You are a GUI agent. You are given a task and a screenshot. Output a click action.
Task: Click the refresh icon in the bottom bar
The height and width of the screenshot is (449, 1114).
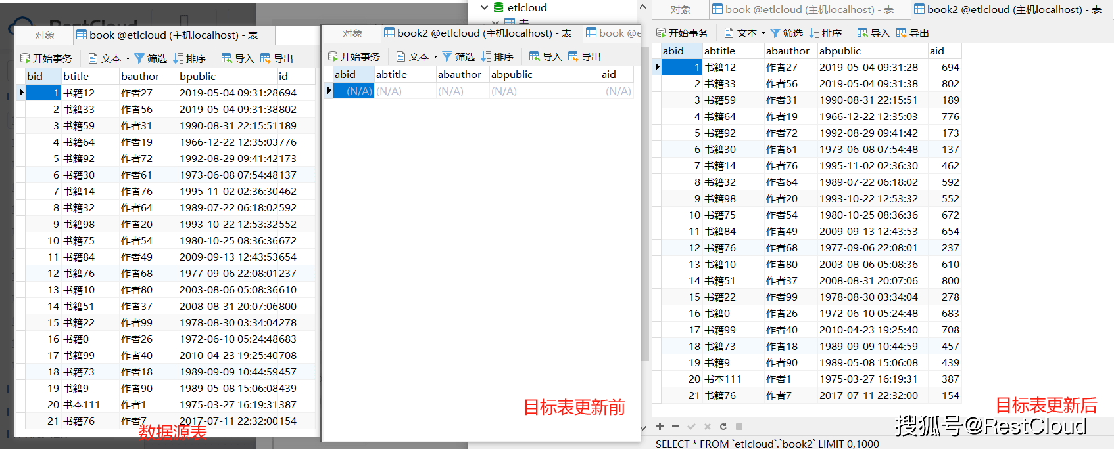(x=723, y=426)
